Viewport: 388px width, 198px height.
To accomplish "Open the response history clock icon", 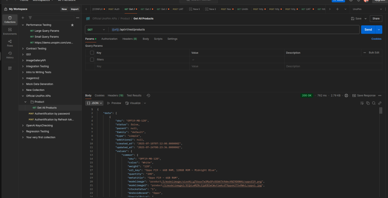I will tap(149, 95).
